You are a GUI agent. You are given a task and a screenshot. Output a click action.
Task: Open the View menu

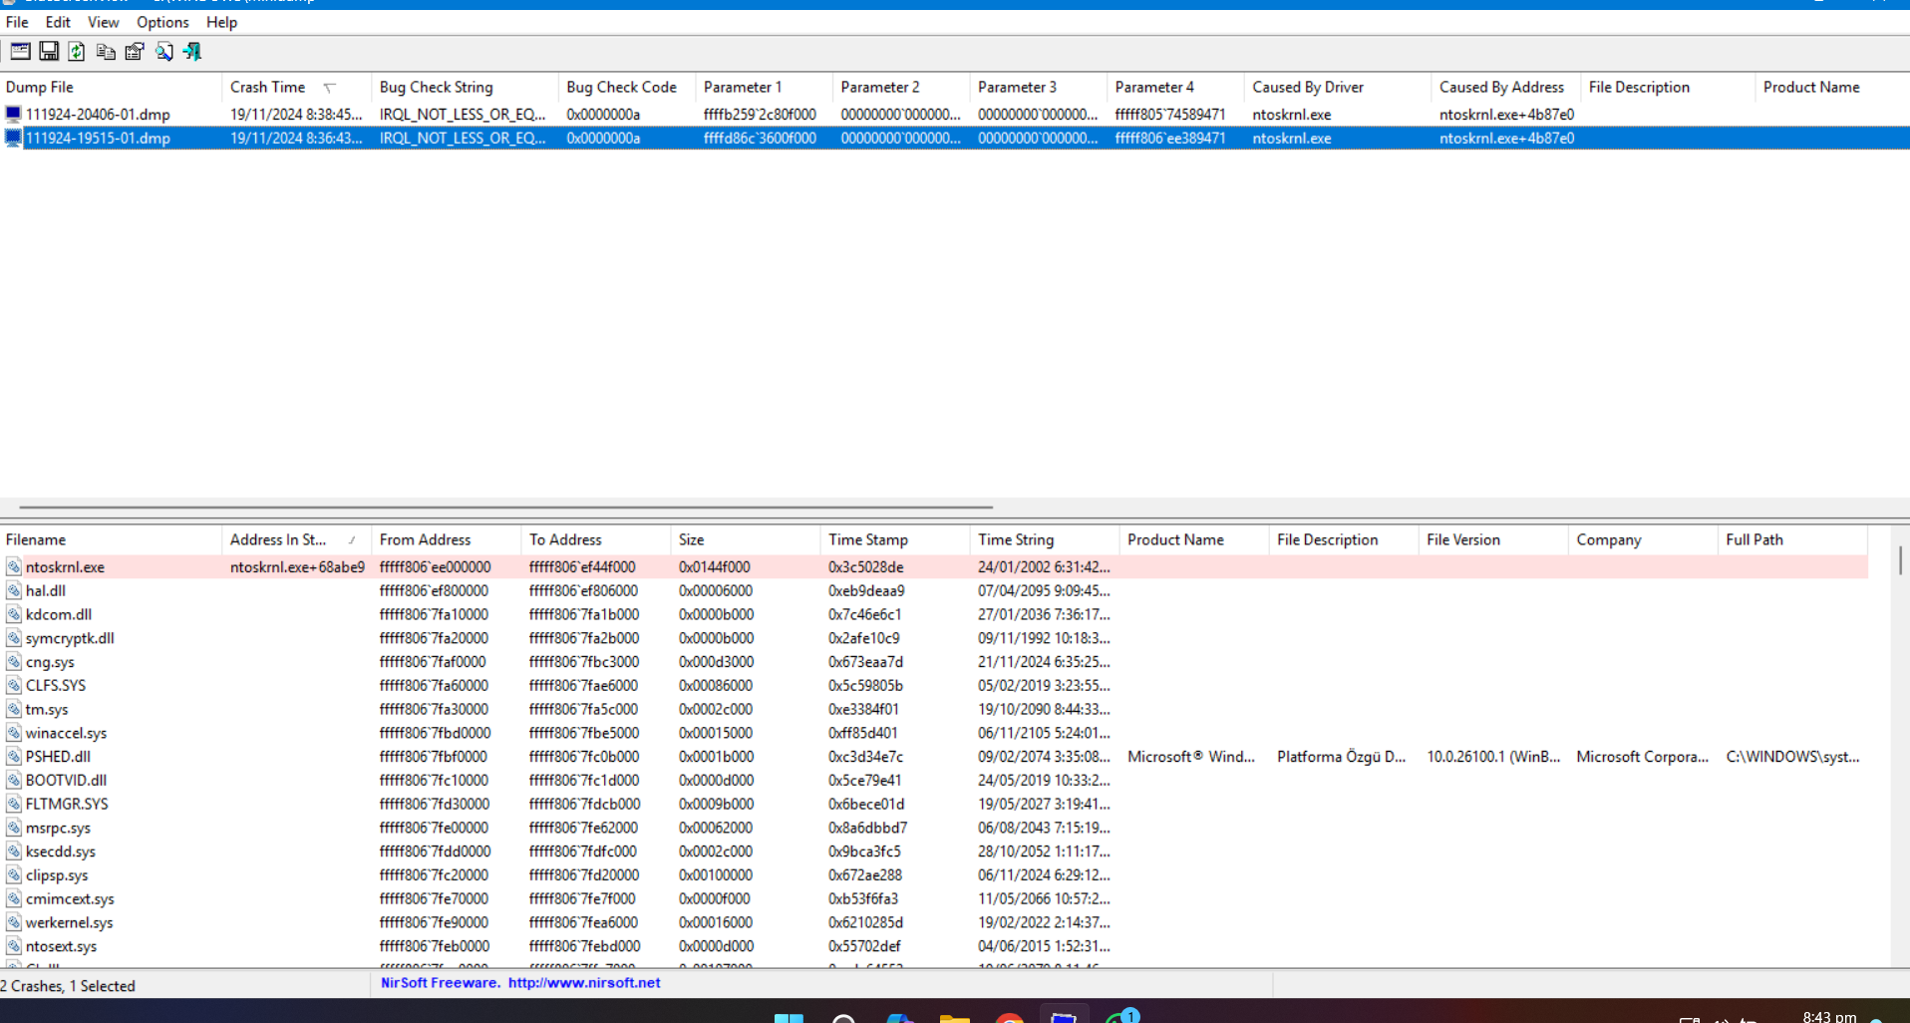pyautogui.click(x=103, y=22)
